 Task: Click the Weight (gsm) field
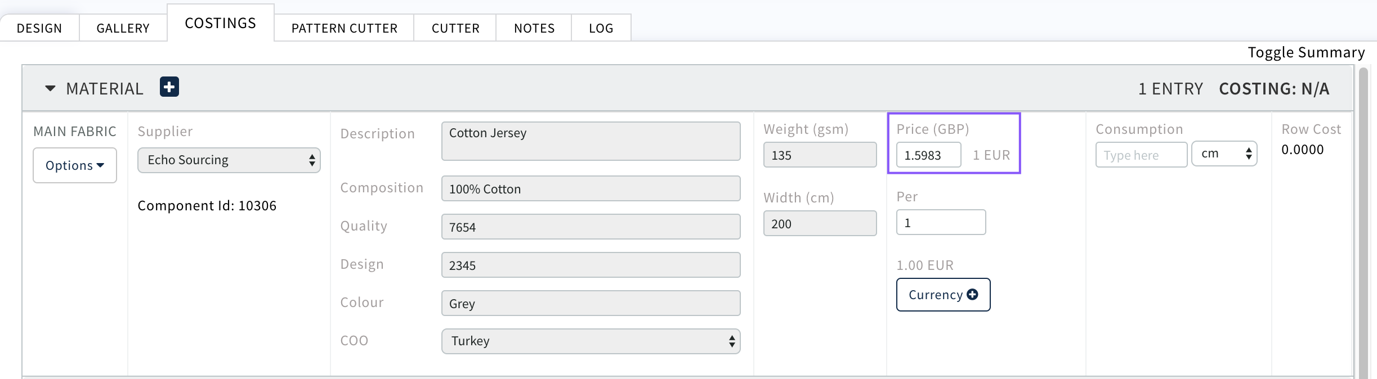[x=820, y=155]
